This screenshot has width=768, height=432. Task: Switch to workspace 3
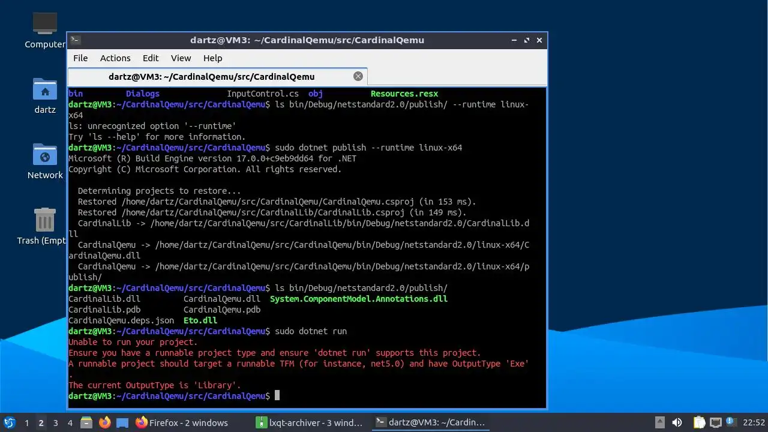pyautogui.click(x=55, y=422)
